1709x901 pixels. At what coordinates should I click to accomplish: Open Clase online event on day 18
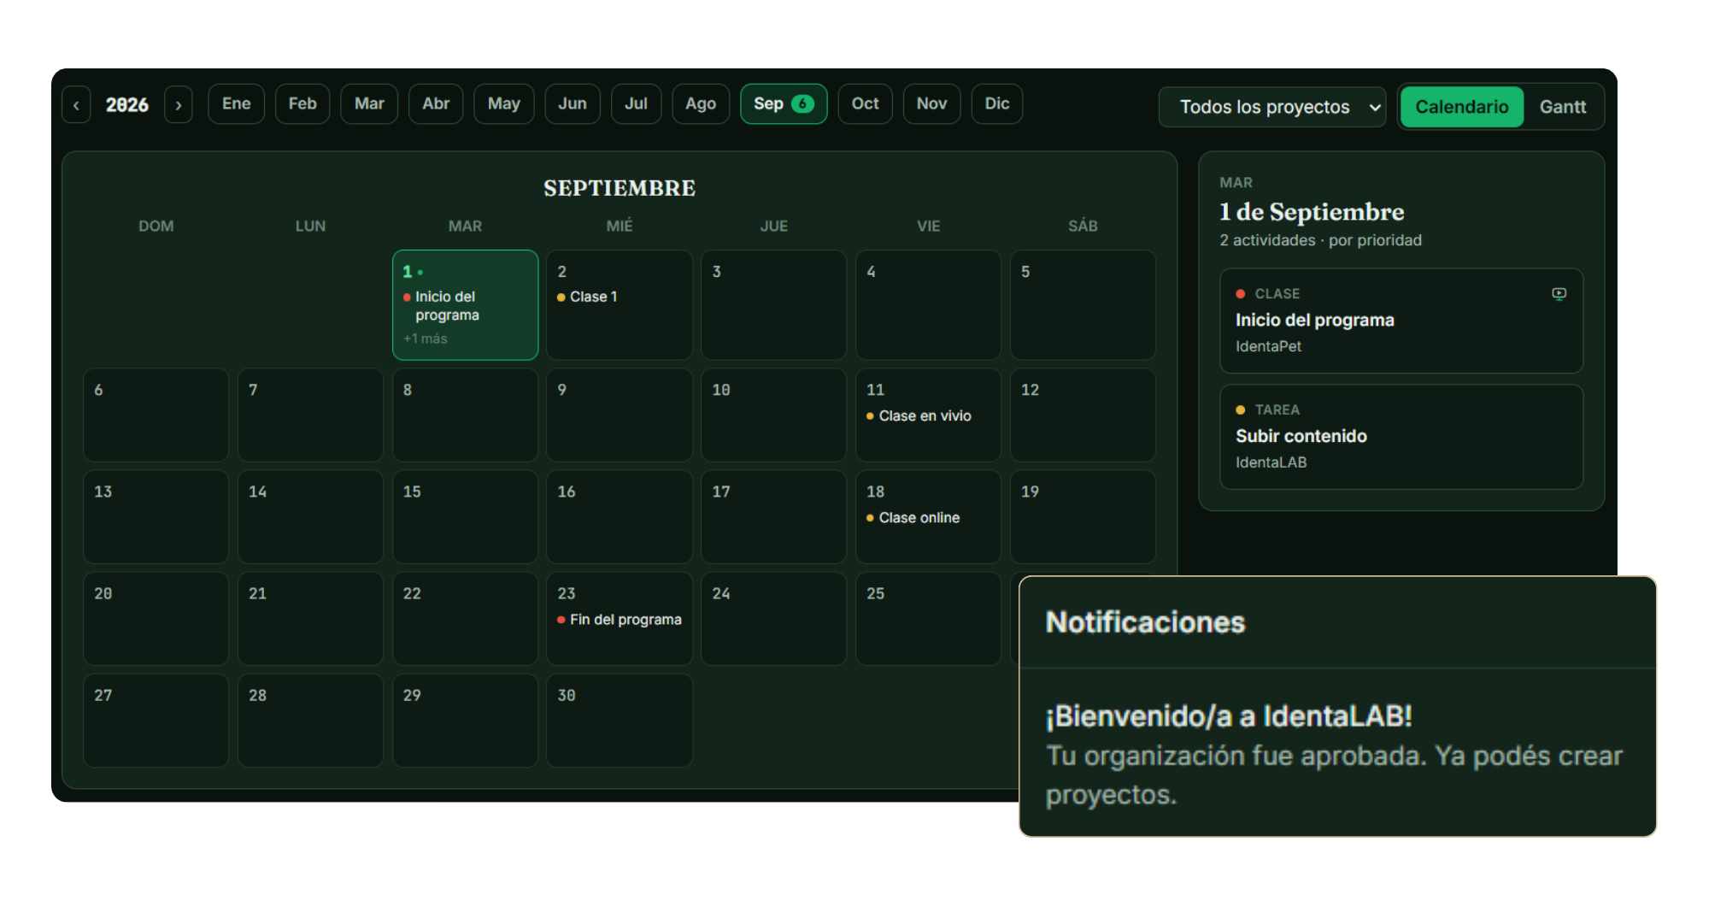[x=913, y=518]
